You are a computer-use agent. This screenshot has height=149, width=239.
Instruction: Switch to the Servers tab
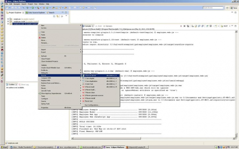(108, 26)
